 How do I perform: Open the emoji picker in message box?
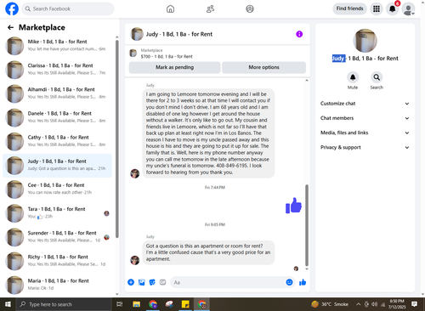(289, 282)
